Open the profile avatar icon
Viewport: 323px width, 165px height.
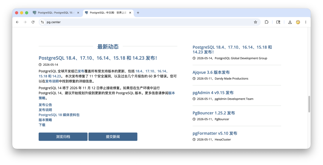click(298, 22)
